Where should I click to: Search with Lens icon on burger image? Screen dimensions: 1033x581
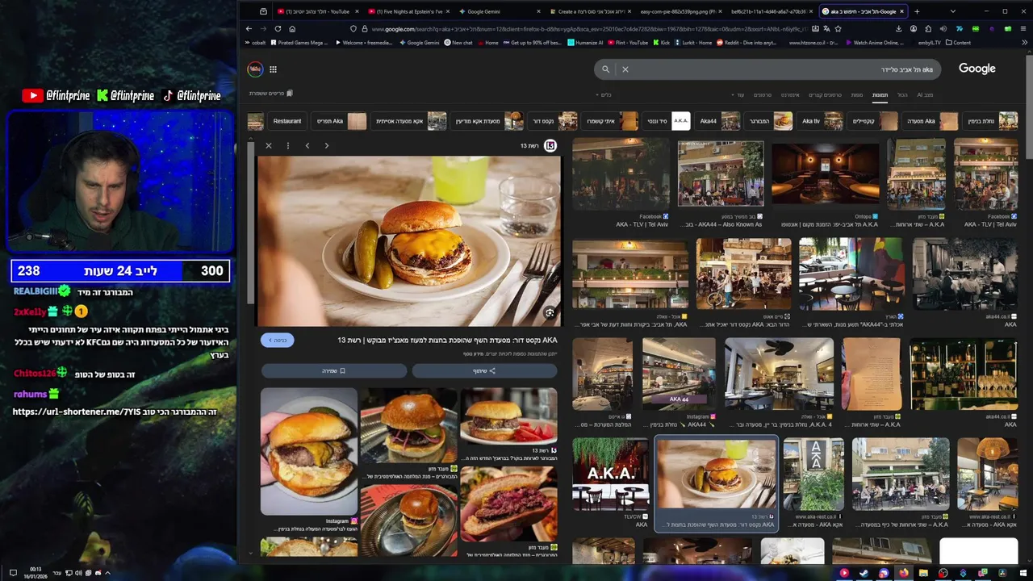[x=550, y=313]
